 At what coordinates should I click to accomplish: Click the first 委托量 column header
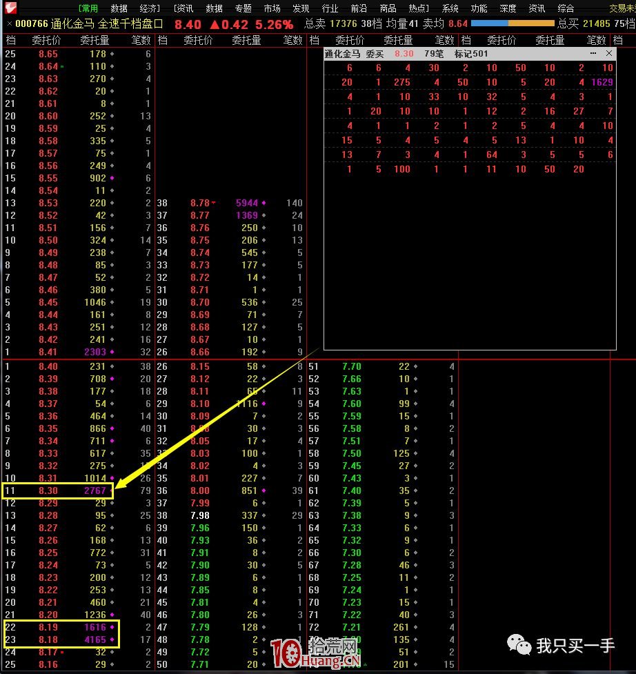pyautogui.click(x=95, y=41)
